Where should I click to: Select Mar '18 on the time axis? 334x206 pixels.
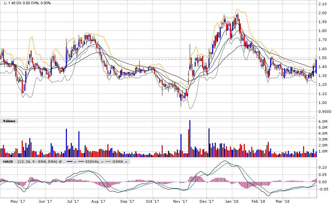282,201
